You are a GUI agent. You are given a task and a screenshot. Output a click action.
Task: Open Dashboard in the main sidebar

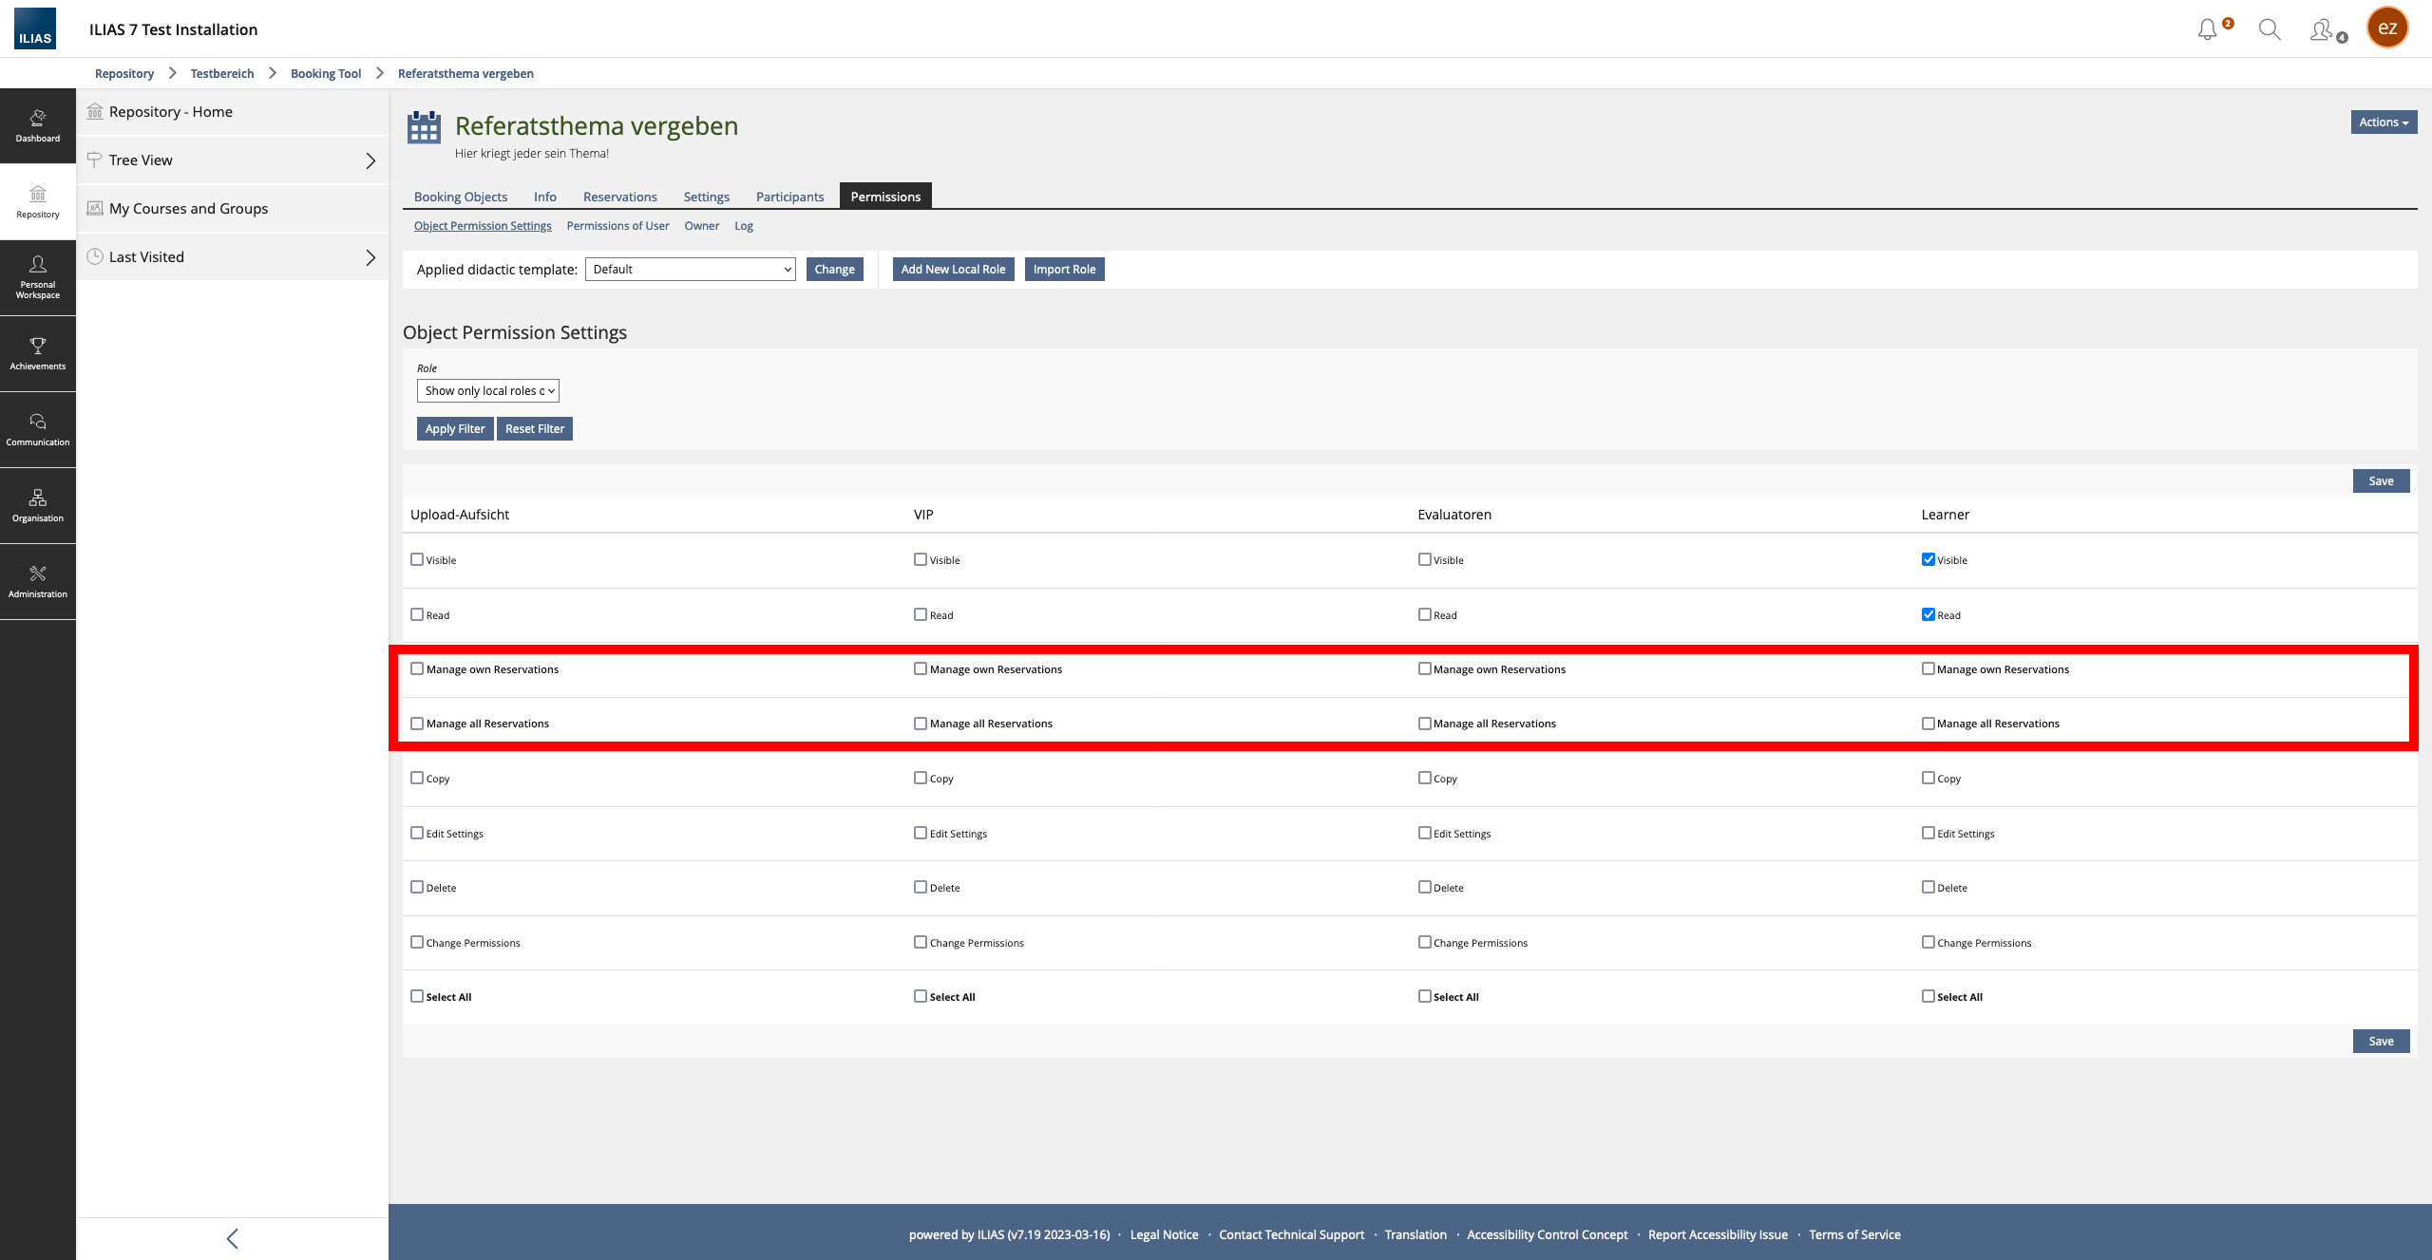38,125
